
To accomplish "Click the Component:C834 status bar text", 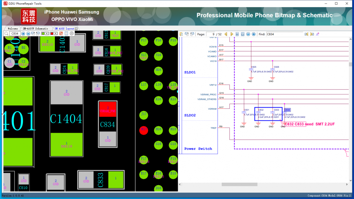I will point(318,195).
